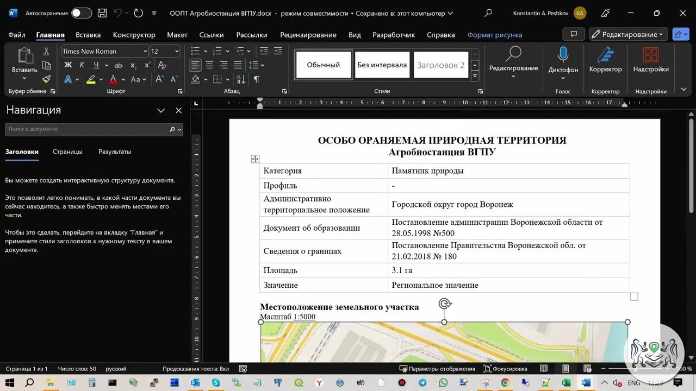
Task: Open Параметры отображения in status bar
Action: click(x=437, y=369)
